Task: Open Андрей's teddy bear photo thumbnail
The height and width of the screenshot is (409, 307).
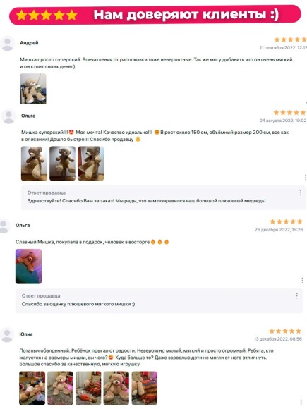Action: tap(33, 89)
